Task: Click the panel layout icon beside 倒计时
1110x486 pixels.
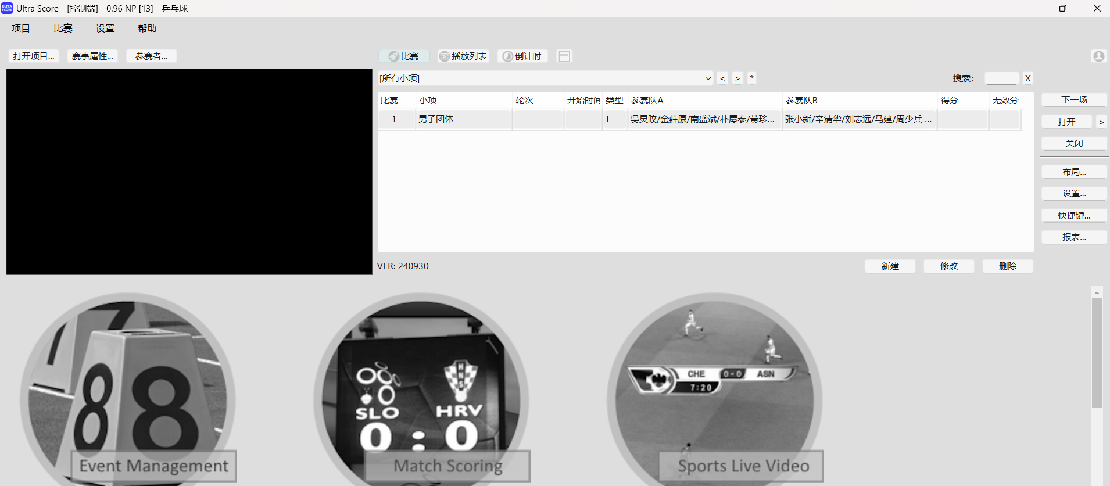Action: (564, 56)
